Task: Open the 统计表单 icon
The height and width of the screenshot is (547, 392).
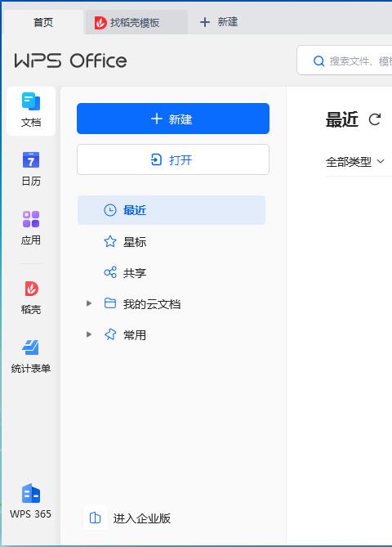Action: pos(31,347)
